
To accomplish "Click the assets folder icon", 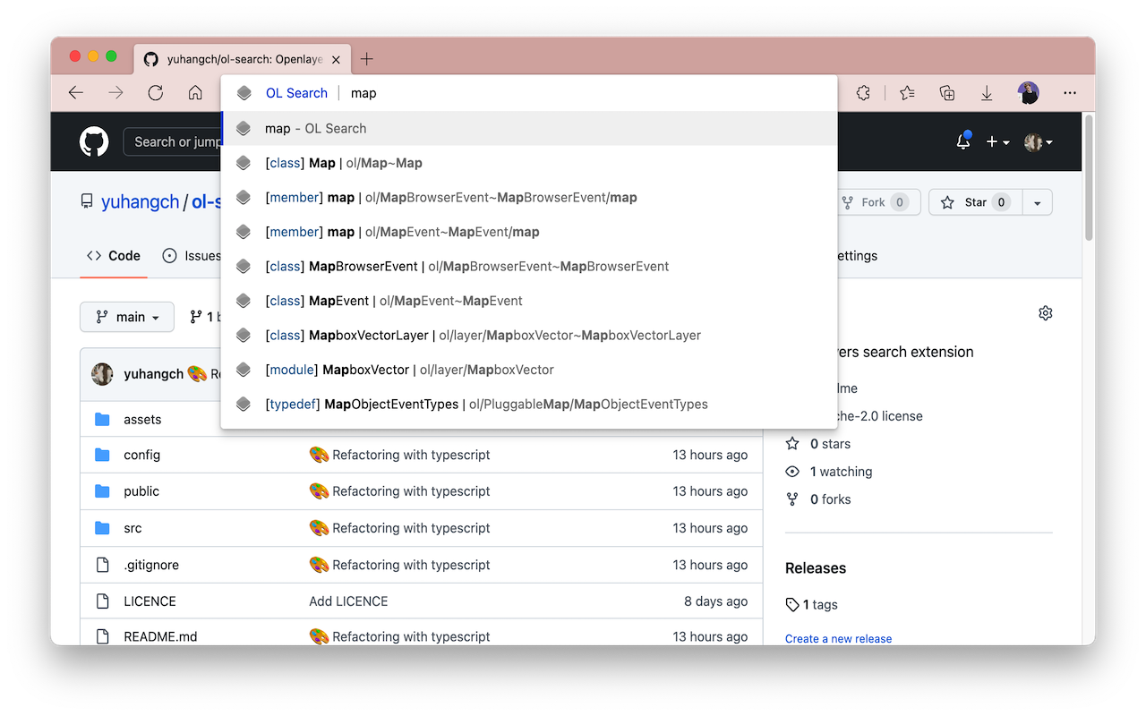I will 102,419.
